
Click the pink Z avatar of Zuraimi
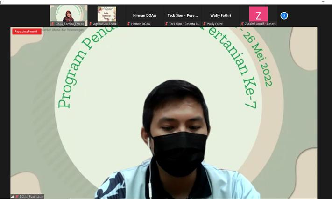pyautogui.click(x=258, y=14)
